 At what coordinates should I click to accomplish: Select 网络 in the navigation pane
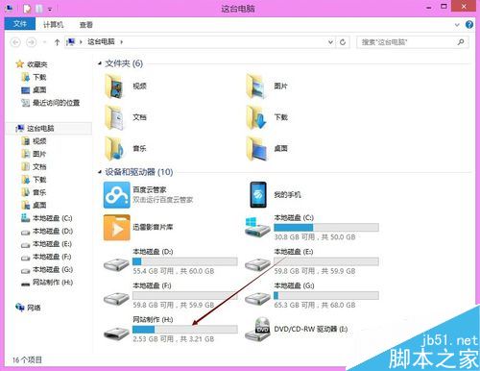coord(34,308)
